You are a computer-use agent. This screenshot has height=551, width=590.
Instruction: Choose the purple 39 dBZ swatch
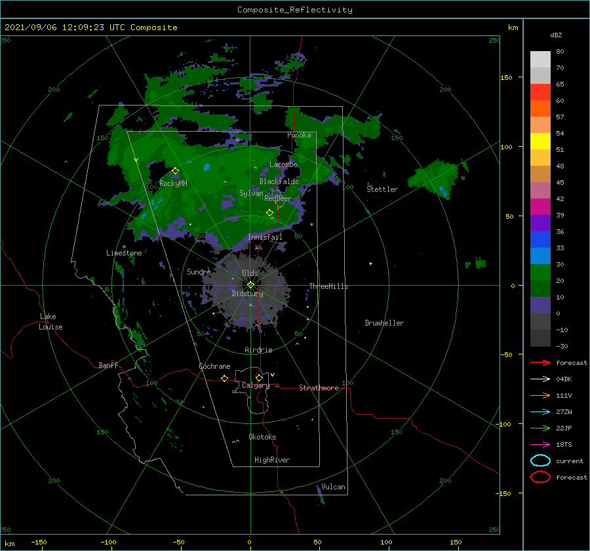(540, 223)
